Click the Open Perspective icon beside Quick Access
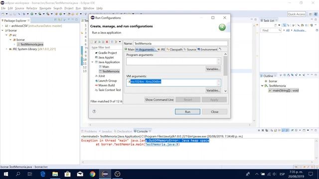This screenshot has height=179, width=319. 310,14
